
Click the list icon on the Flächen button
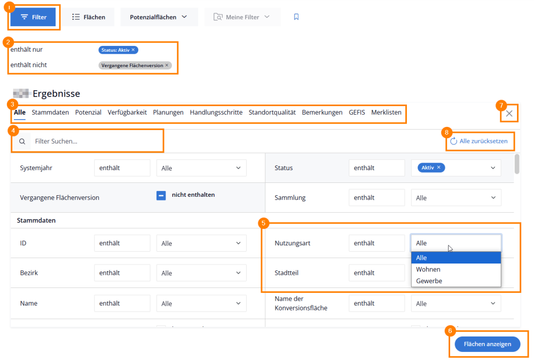(x=76, y=17)
